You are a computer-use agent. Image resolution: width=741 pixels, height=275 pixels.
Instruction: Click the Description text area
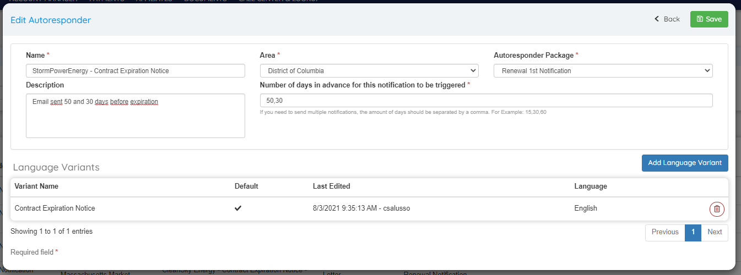pyautogui.click(x=136, y=116)
